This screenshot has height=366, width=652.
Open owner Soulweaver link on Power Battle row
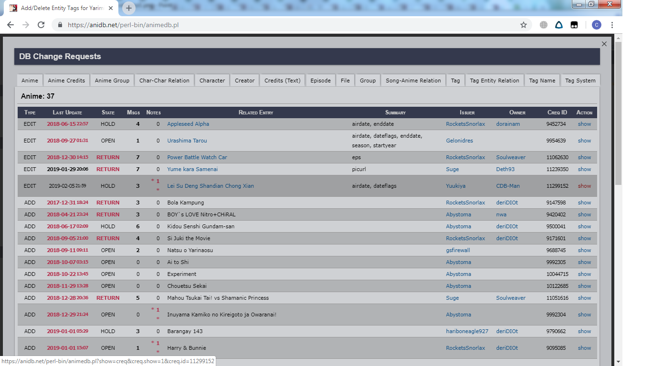511,157
